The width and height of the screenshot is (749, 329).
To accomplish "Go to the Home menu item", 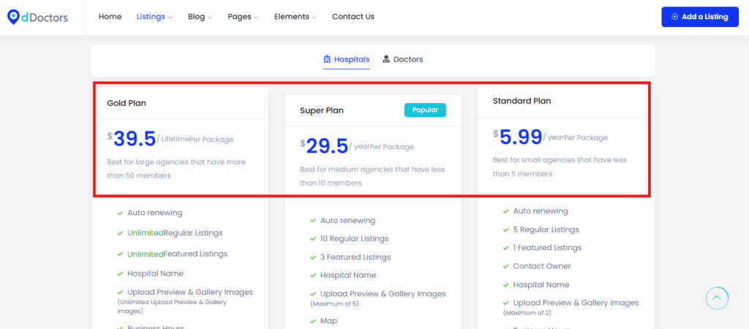I will pyautogui.click(x=110, y=17).
